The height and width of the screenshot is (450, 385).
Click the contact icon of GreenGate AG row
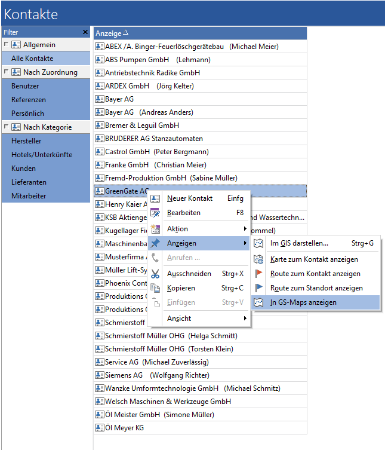point(100,191)
